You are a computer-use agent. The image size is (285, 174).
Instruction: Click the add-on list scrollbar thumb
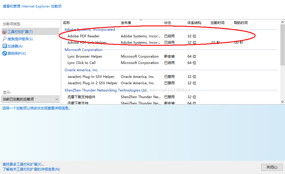pyautogui.click(x=282, y=45)
